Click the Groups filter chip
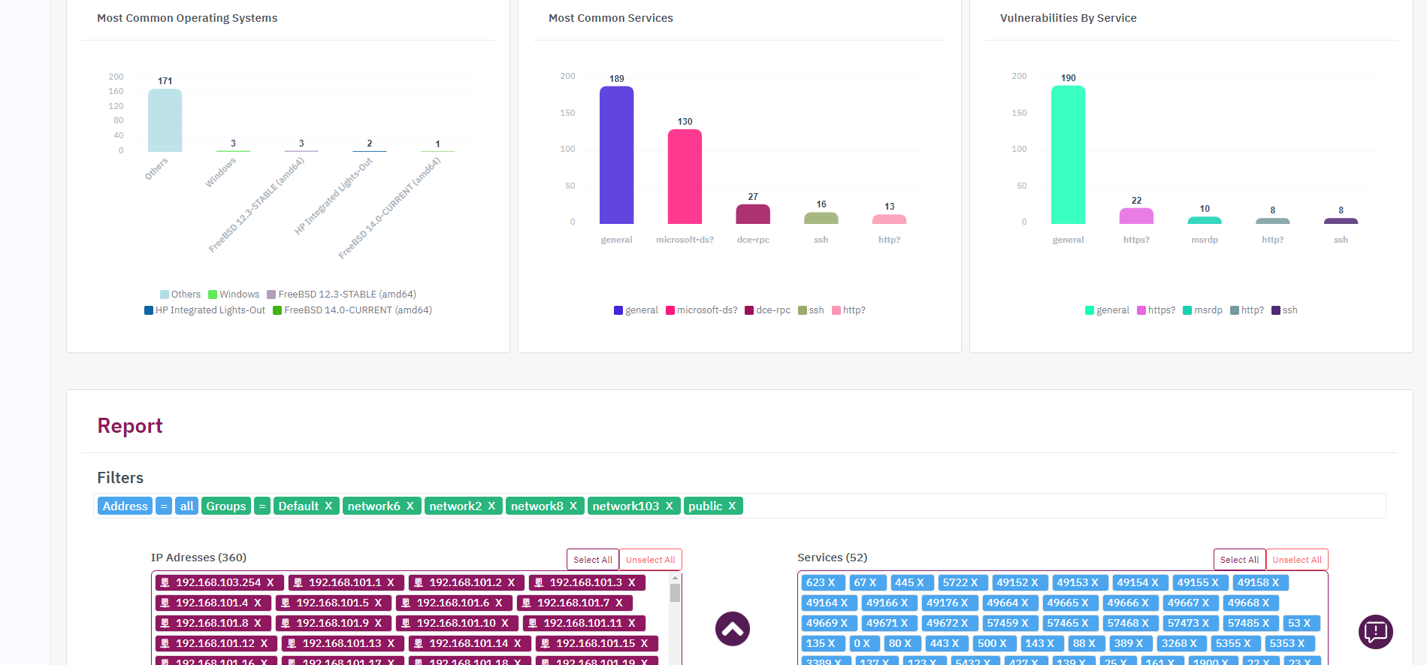 (226, 506)
